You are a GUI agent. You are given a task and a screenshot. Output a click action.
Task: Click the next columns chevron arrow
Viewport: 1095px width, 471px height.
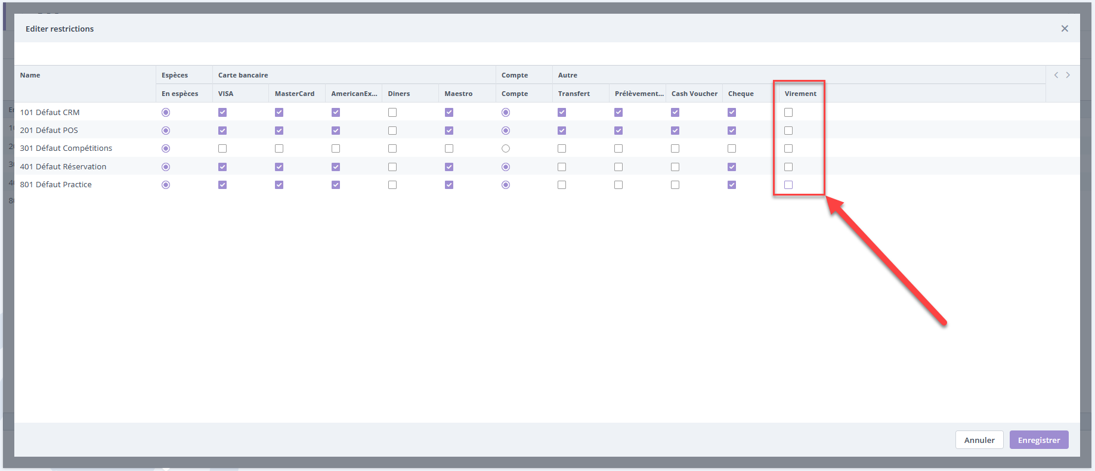coord(1068,75)
